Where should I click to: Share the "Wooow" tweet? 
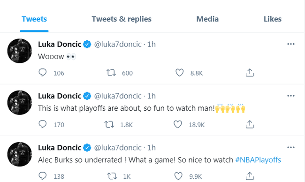250,73
